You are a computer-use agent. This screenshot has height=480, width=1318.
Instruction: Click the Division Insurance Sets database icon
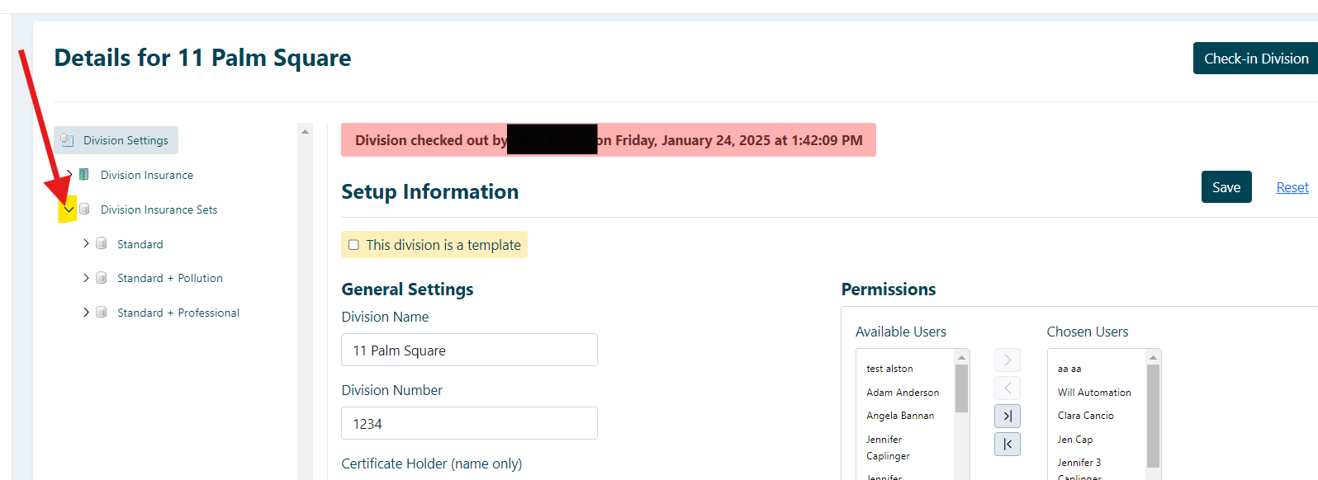pyautogui.click(x=84, y=209)
